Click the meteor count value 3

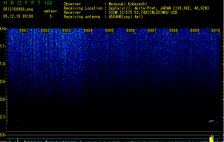pos(51,16)
